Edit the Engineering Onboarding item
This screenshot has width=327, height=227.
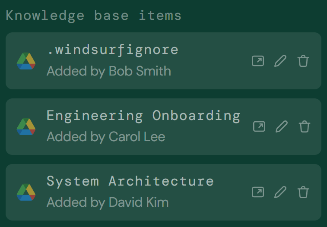pos(282,126)
